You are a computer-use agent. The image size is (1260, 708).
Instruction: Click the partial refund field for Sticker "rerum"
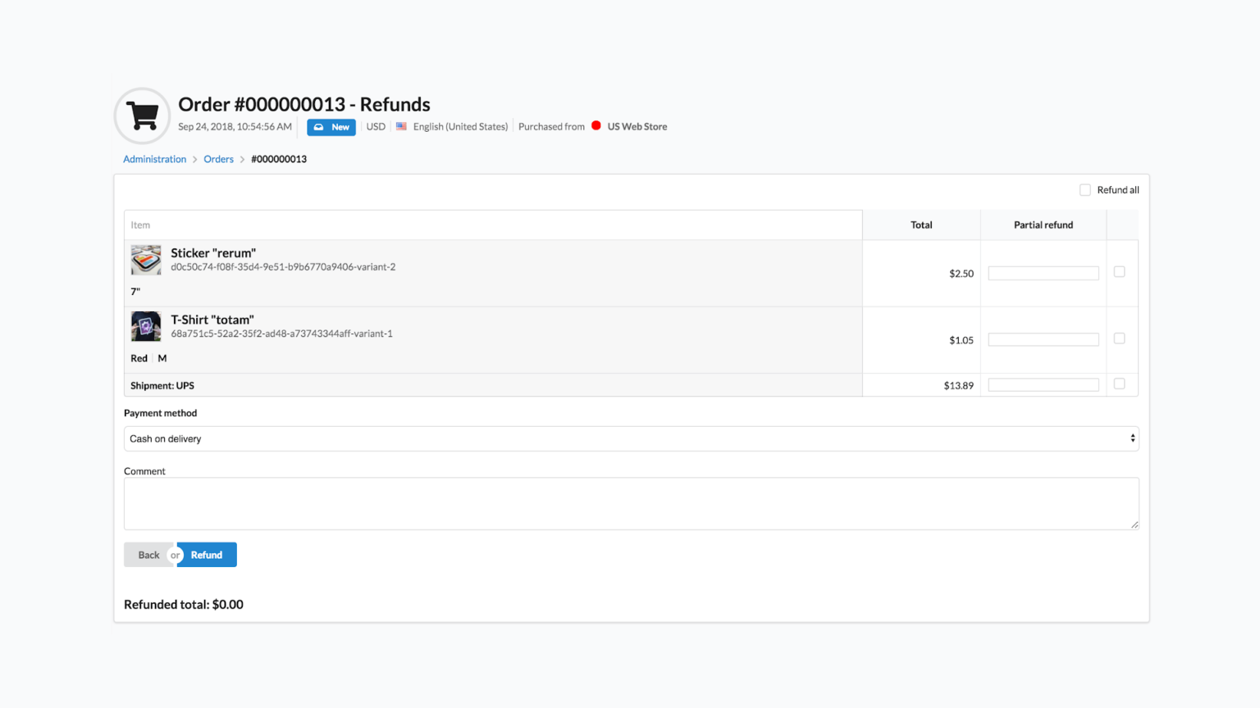tap(1043, 273)
